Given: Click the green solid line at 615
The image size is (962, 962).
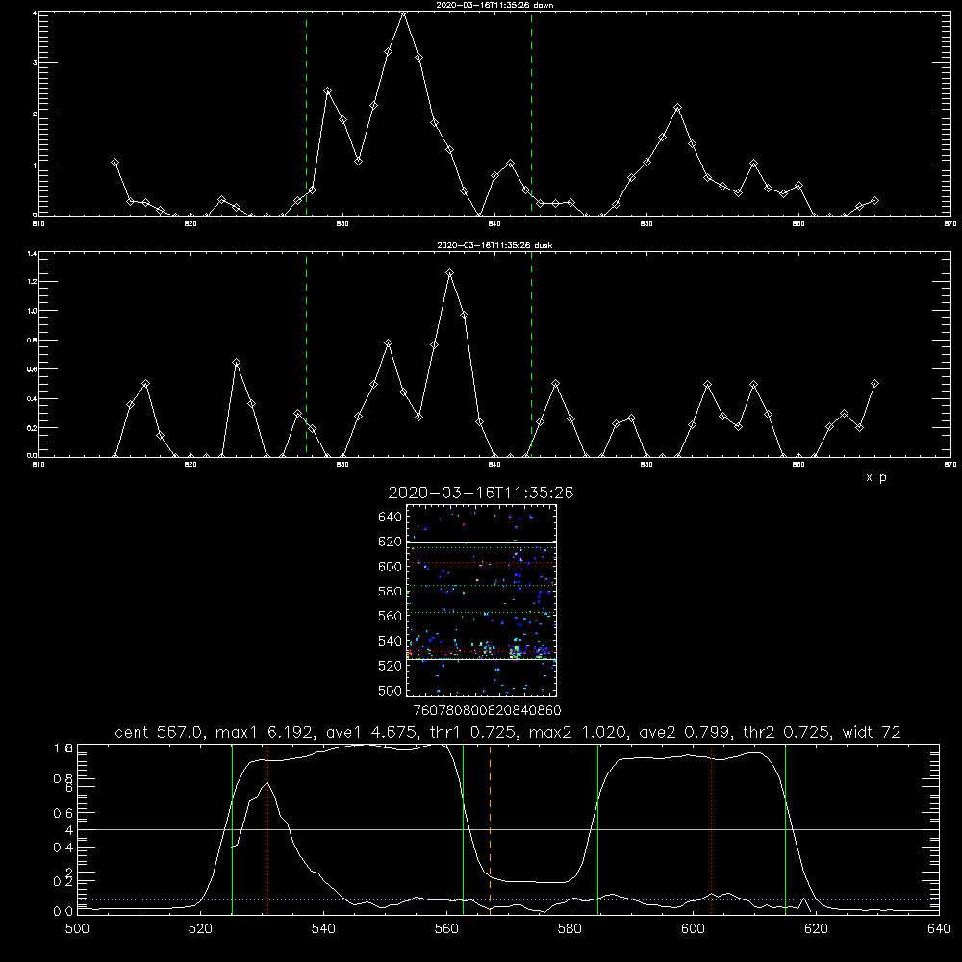Looking at the screenshot, I should [785, 829].
